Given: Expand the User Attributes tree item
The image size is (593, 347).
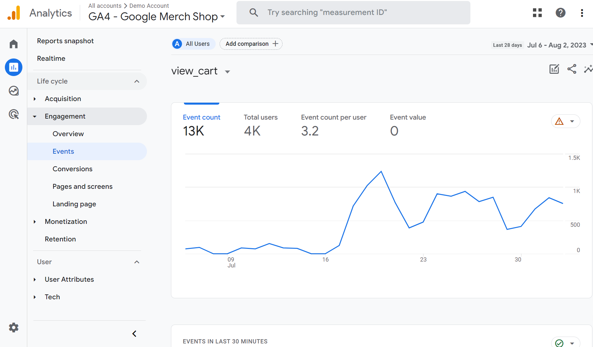Looking at the screenshot, I should tap(35, 279).
